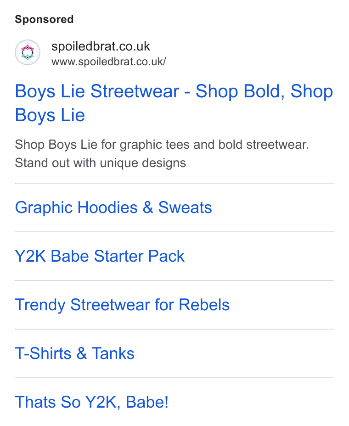Open the T-Shirts & Tanks sitelink
Viewport: 349px width, 426px height.
pyautogui.click(x=75, y=353)
